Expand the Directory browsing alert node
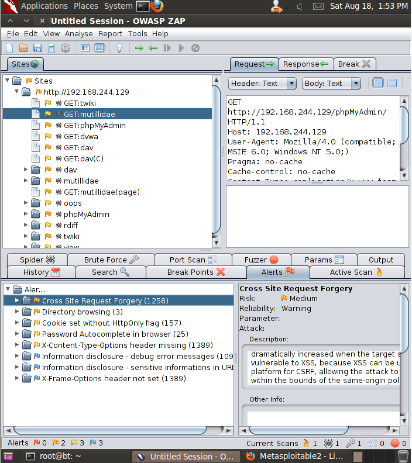 (x=18, y=312)
